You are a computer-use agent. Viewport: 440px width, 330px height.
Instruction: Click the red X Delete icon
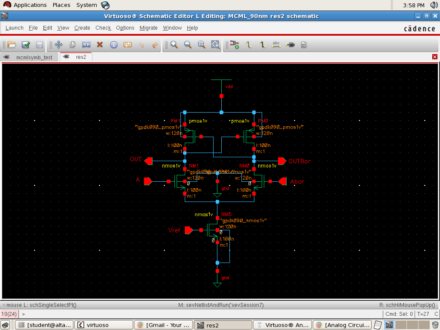click(100, 45)
